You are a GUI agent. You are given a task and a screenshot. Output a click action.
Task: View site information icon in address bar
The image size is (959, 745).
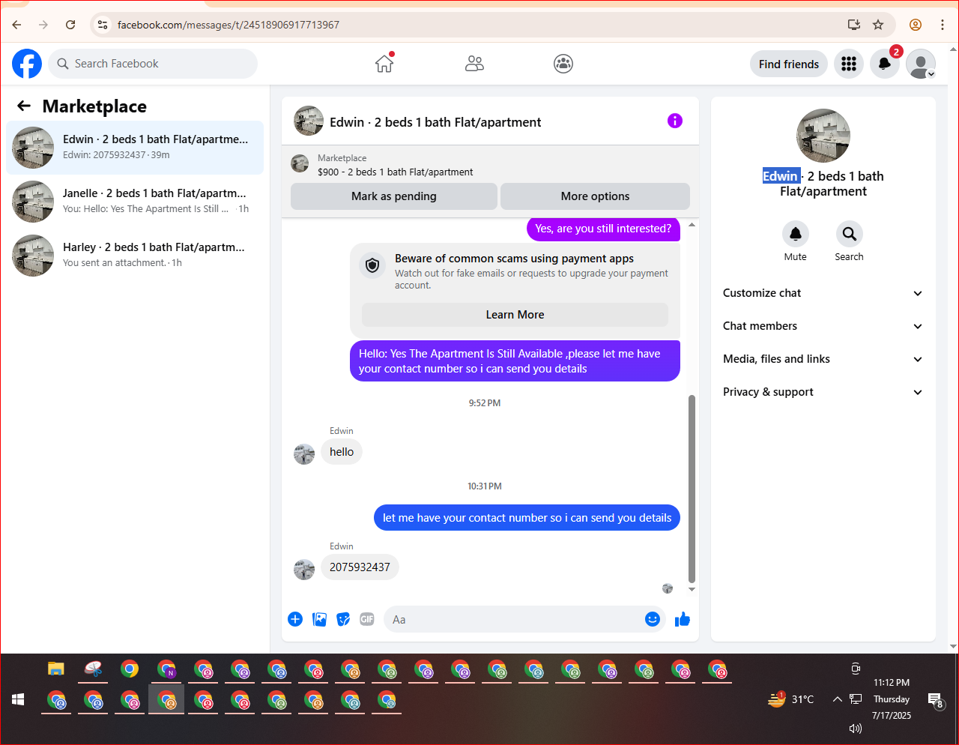click(103, 25)
